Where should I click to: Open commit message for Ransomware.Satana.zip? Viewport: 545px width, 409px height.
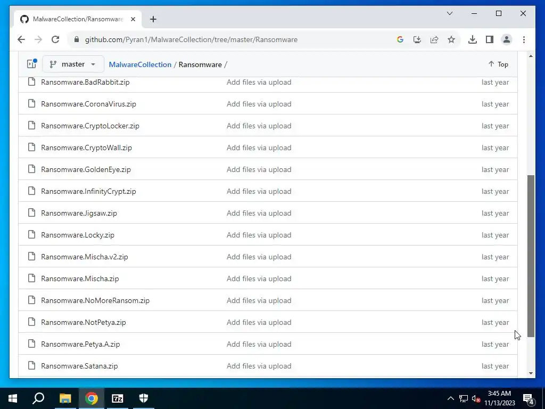(259, 366)
